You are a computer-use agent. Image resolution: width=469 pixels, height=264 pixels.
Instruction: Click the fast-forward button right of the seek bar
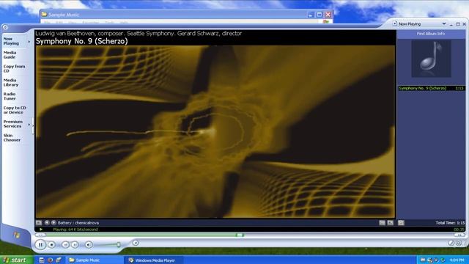(x=459, y=235)
